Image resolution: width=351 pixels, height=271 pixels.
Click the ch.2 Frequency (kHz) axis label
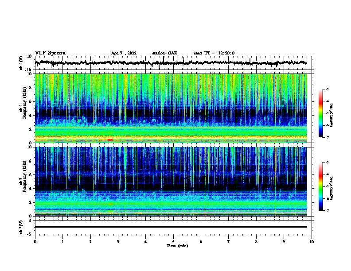click(23, 176)
